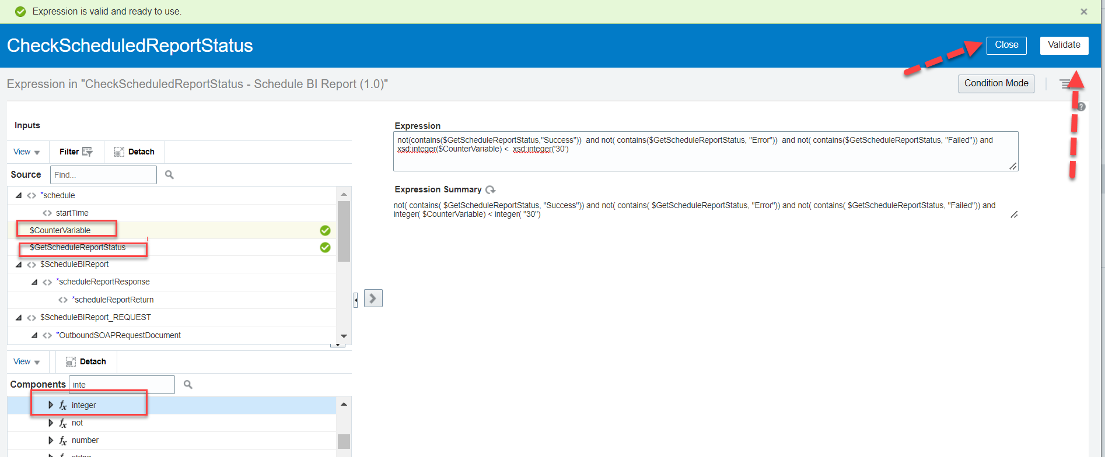Expand the number function node

coord(51,440)
